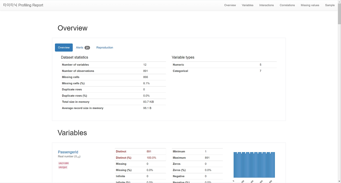
Task: Open the Reproduction tab
Action: coord(104,47)
